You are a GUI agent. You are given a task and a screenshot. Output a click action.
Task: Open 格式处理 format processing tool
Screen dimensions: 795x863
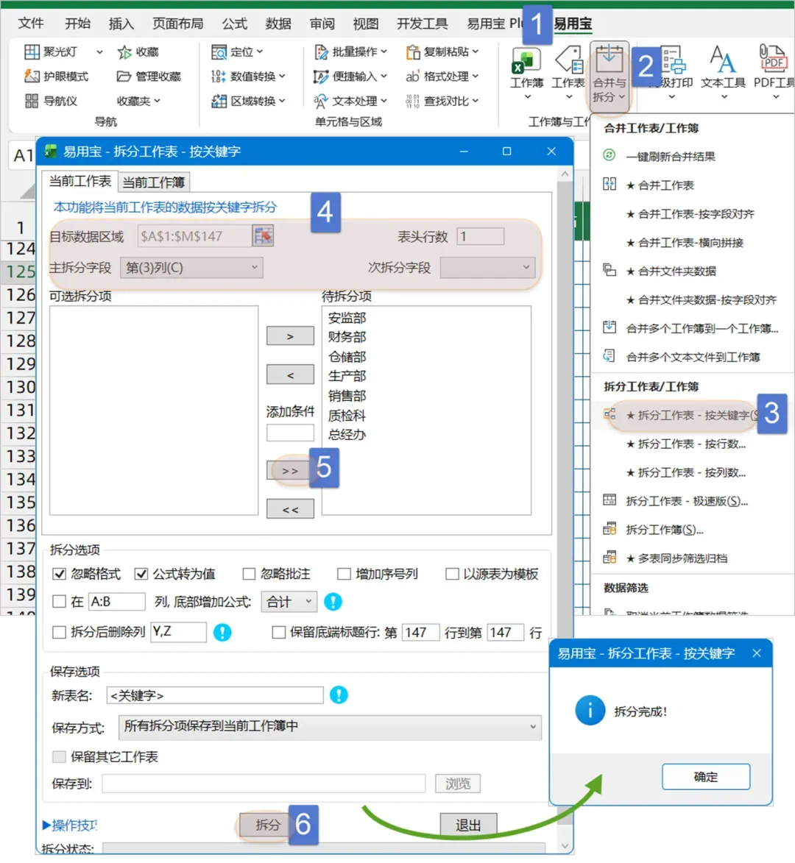(442, 77)
